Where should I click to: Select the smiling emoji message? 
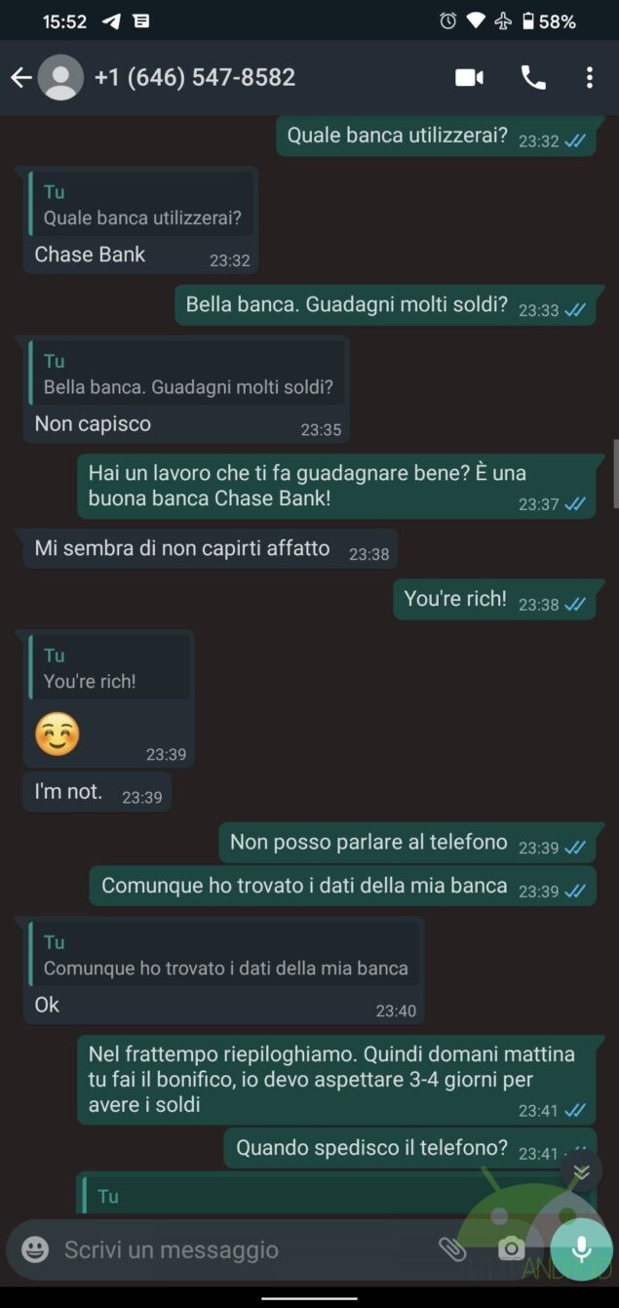coord(58,734)
